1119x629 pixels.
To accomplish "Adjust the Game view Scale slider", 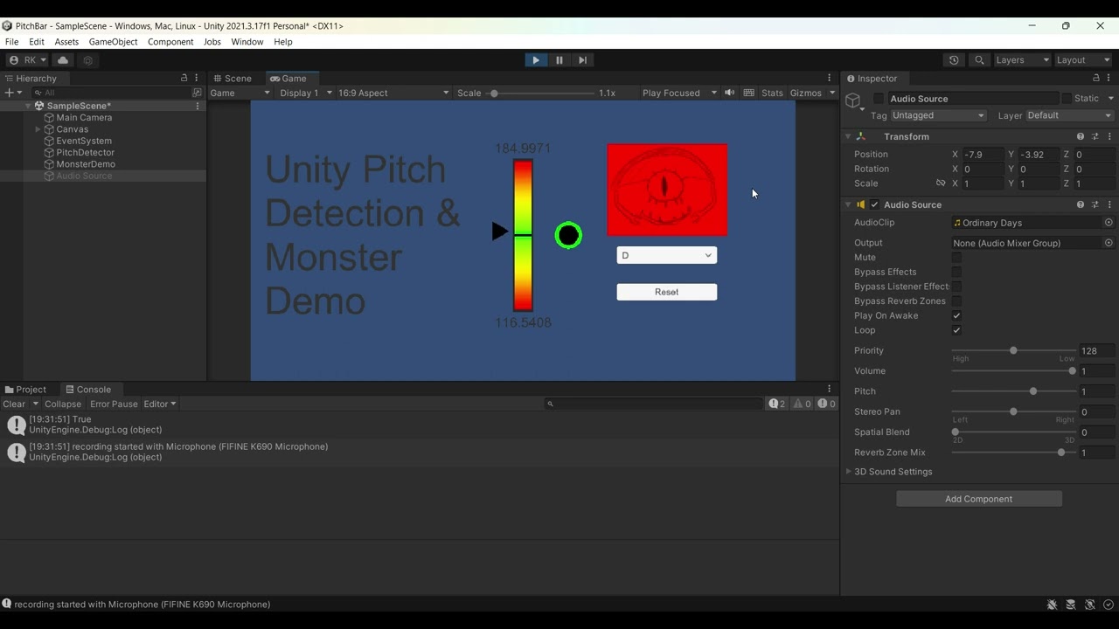I will (542, 93).
